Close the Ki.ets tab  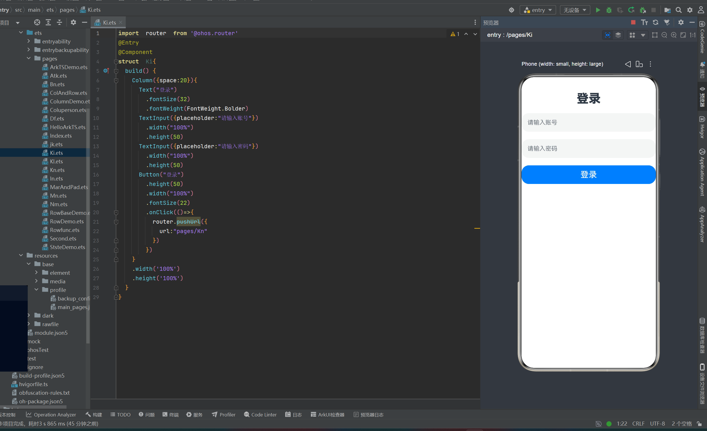click(121, 22)
